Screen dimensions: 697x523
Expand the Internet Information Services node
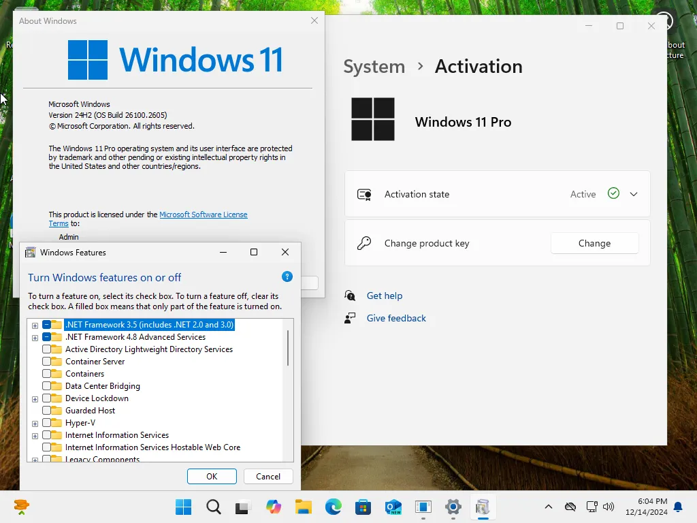(x=35, y=436)
